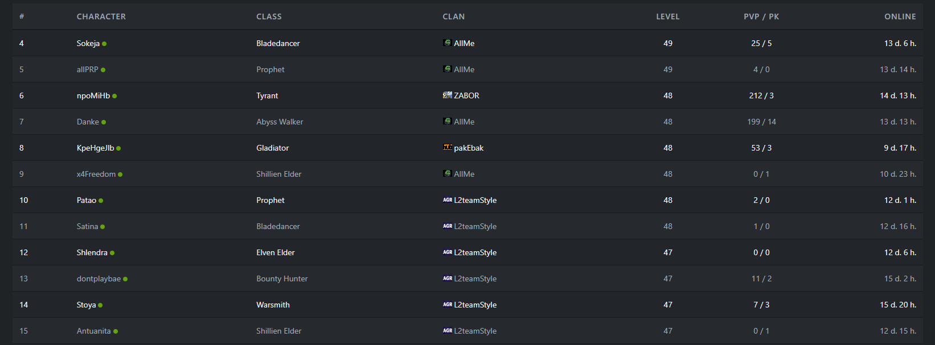Click the online status dot next to npoMiHb
This screenshot has width=935, height=345.
[x=114, y=96]
